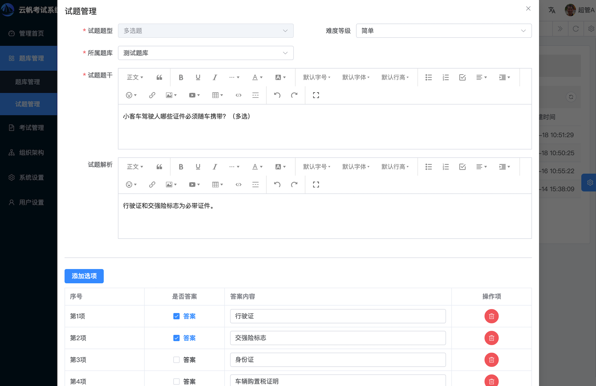Insert a video into the question stem
Image resolution: width=596 pixels, height=386 pixels.
pos(192,95)
